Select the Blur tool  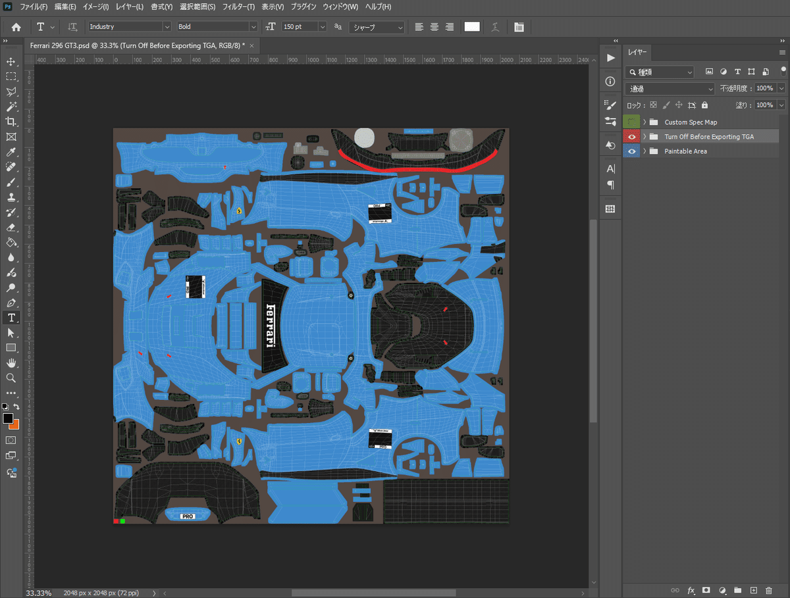pyautogui.click(x=11, y=258)
